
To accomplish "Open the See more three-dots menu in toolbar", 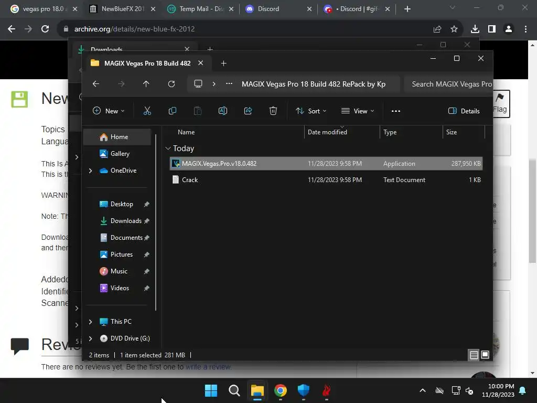I will (x=395, y=111).
